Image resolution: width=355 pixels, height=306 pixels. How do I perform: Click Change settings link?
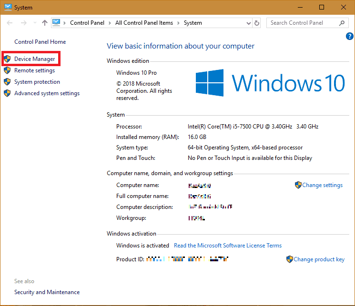tap(323, 185)
